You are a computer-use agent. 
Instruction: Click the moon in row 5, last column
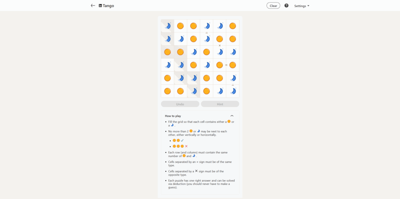point(232,78)
